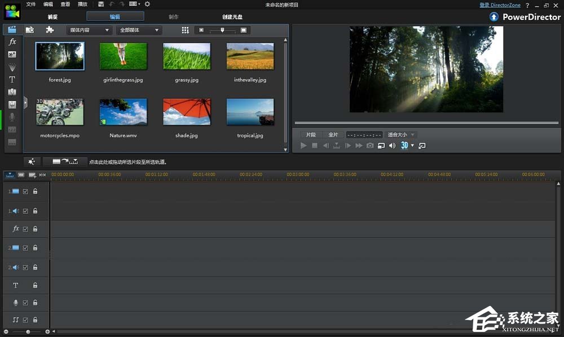Open the 文件 menu

(x=30, y=5)
